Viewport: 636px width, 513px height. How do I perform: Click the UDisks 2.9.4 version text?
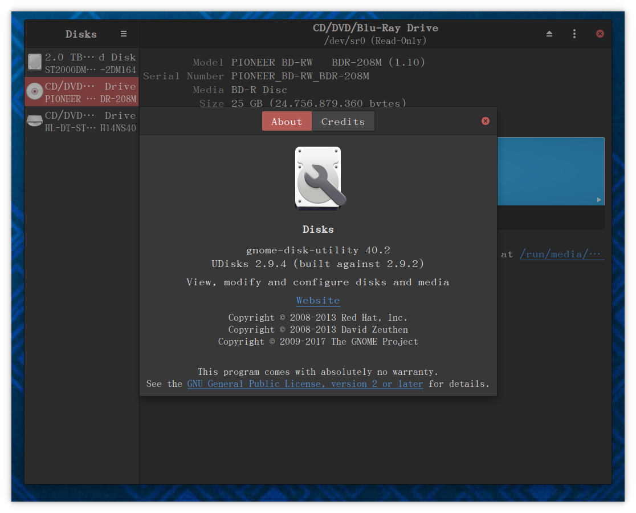click(318, 264)
